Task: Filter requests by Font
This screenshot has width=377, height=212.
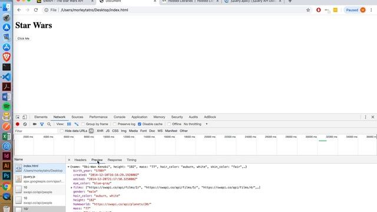Action: [143, 131]
